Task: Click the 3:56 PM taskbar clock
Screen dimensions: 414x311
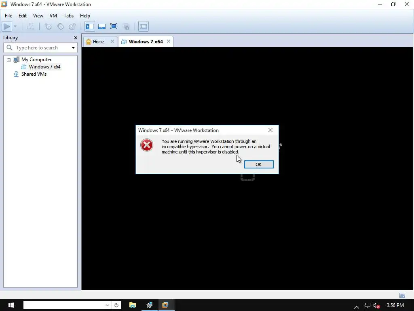Action: click(395, 305)
